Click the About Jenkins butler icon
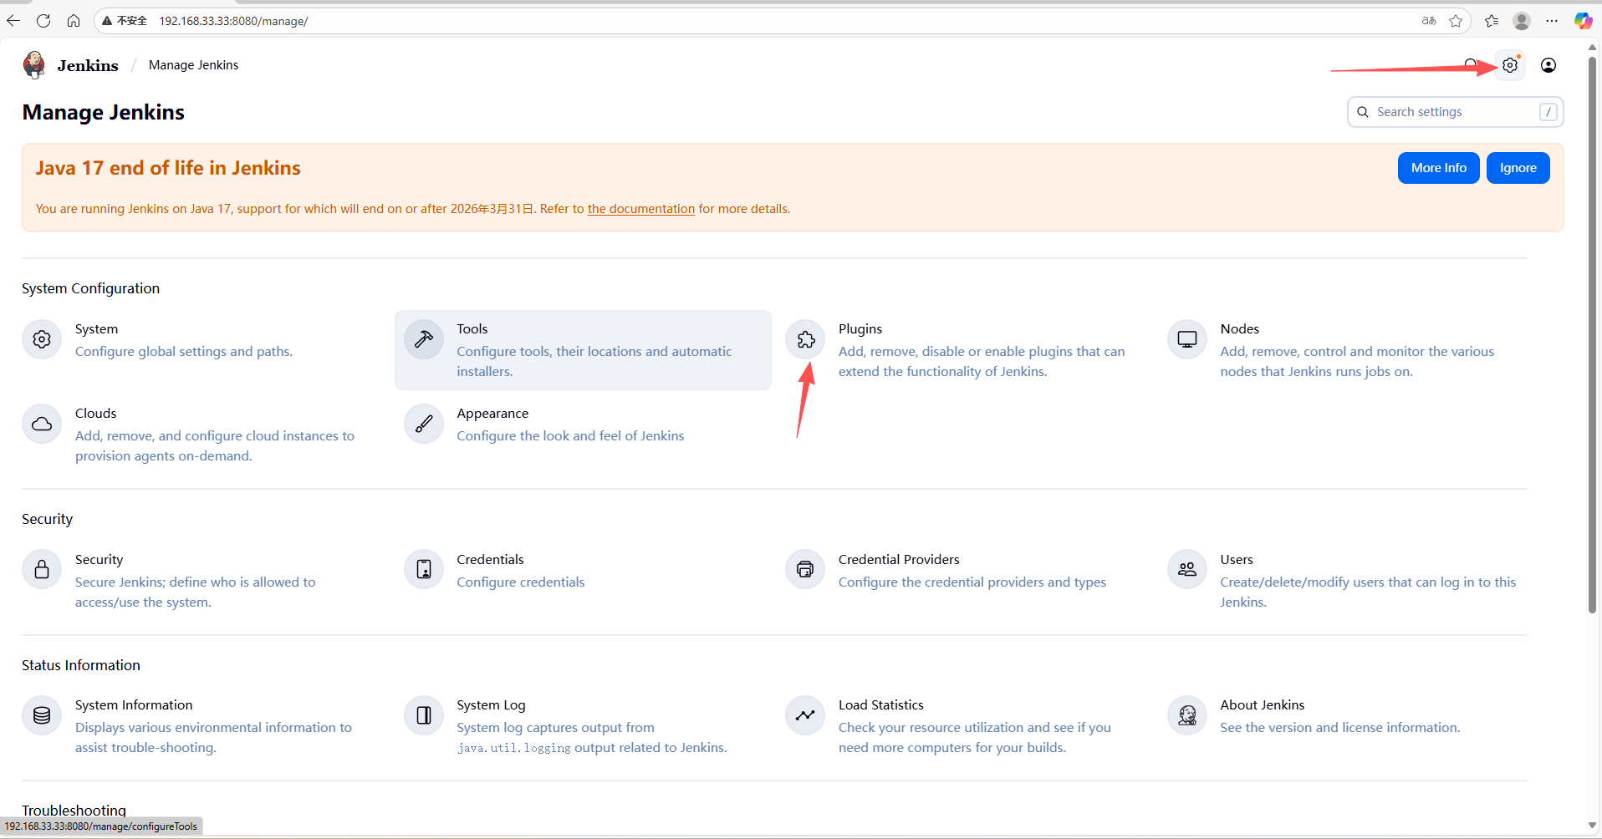The width and height of the screenshot is (1602, 839). pyautogui.click(x=1187, y=715)
